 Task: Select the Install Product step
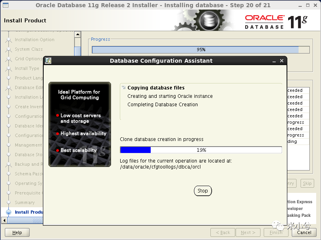(29, 212)
